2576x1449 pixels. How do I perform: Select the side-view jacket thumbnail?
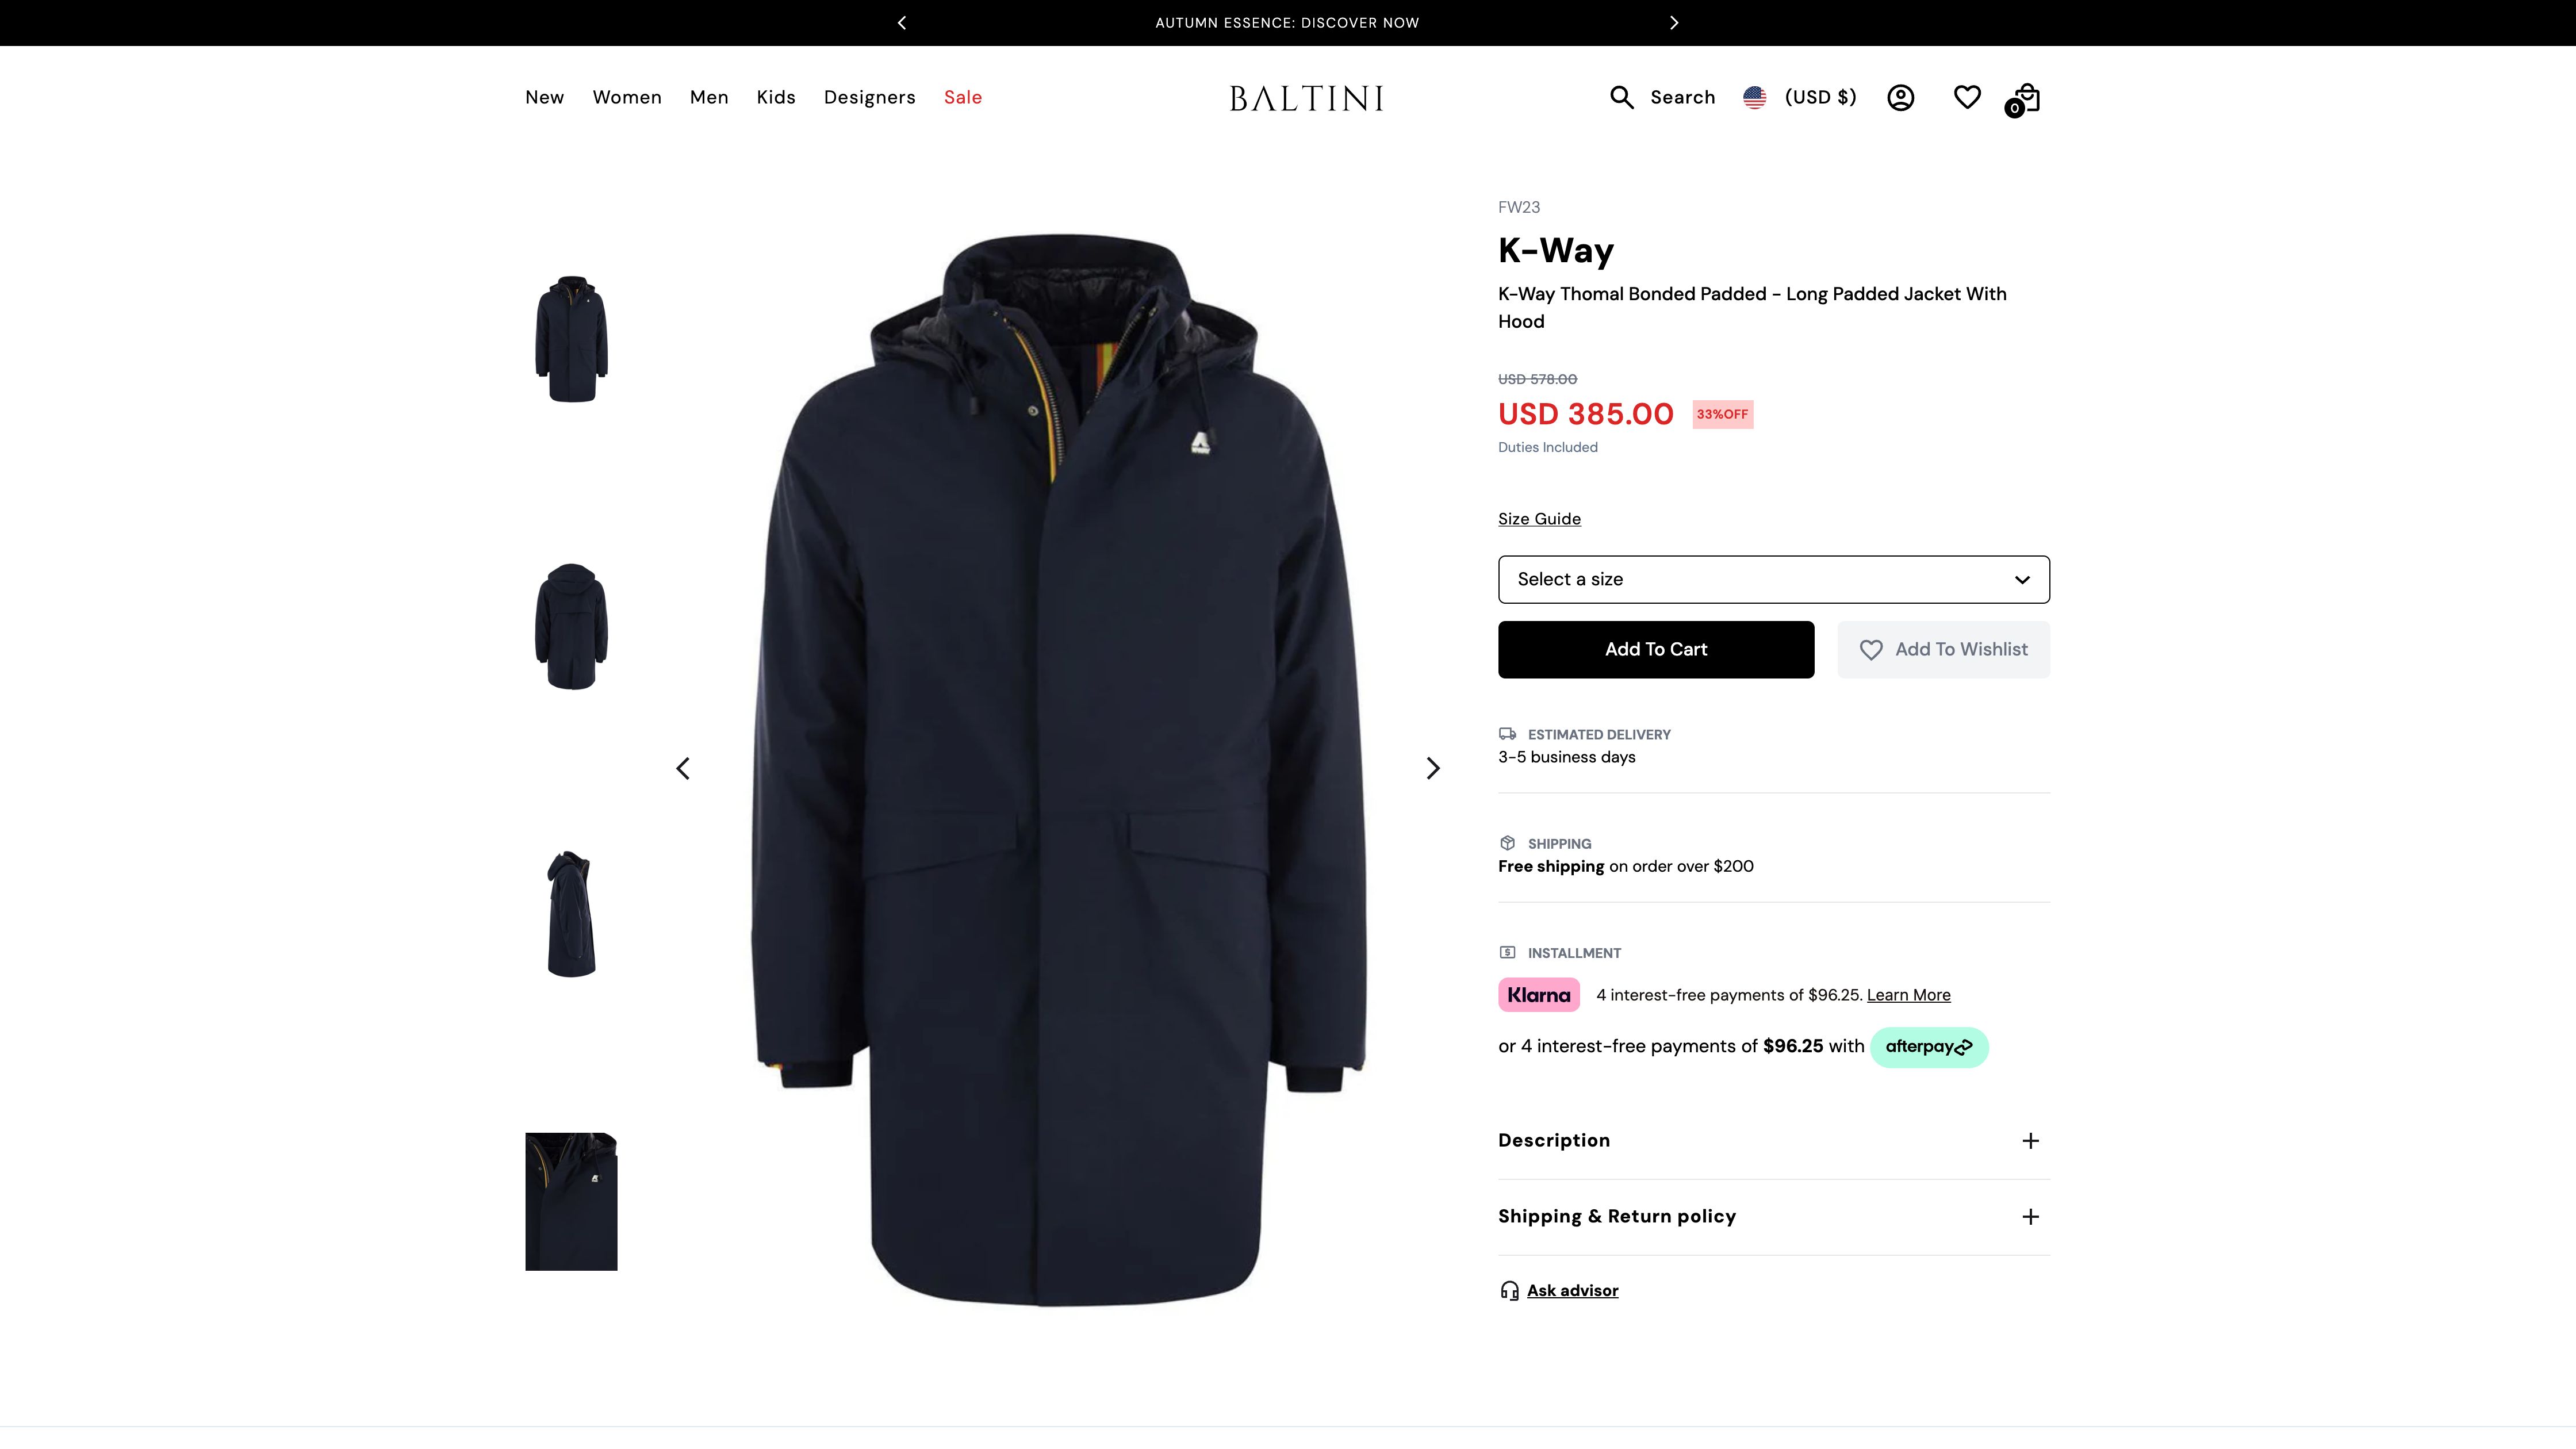pos(571,913)
